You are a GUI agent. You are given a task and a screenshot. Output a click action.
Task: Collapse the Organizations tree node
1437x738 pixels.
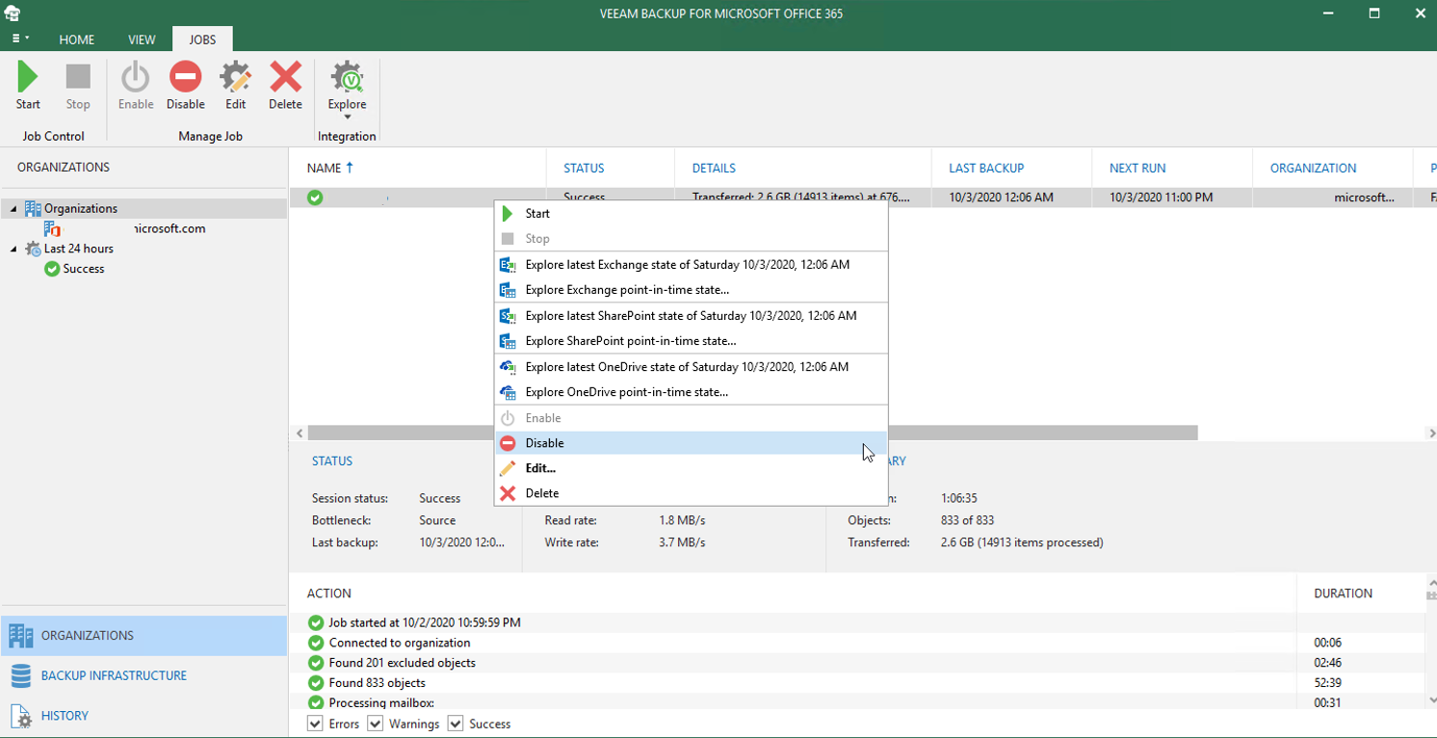pos(13,209)
